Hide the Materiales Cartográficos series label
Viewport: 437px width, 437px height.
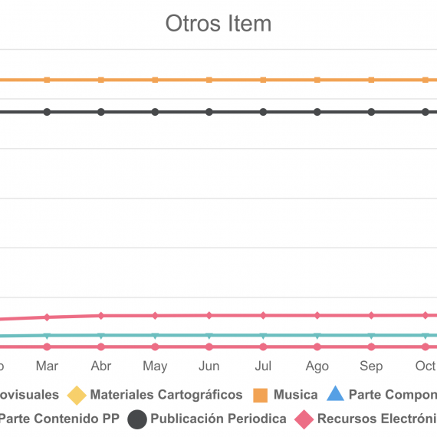166,395
